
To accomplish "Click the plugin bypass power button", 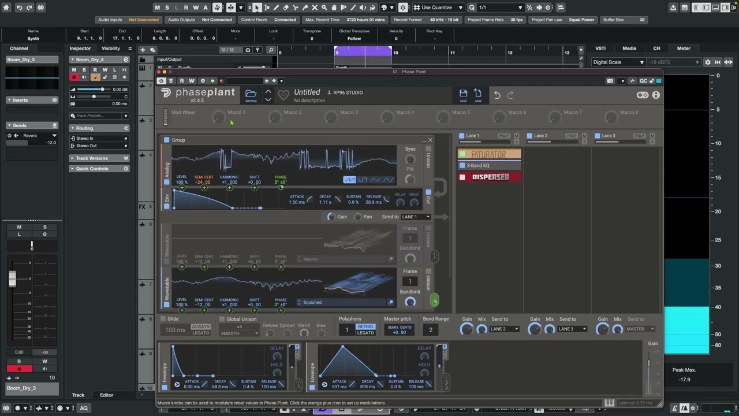I will (161, 81).
